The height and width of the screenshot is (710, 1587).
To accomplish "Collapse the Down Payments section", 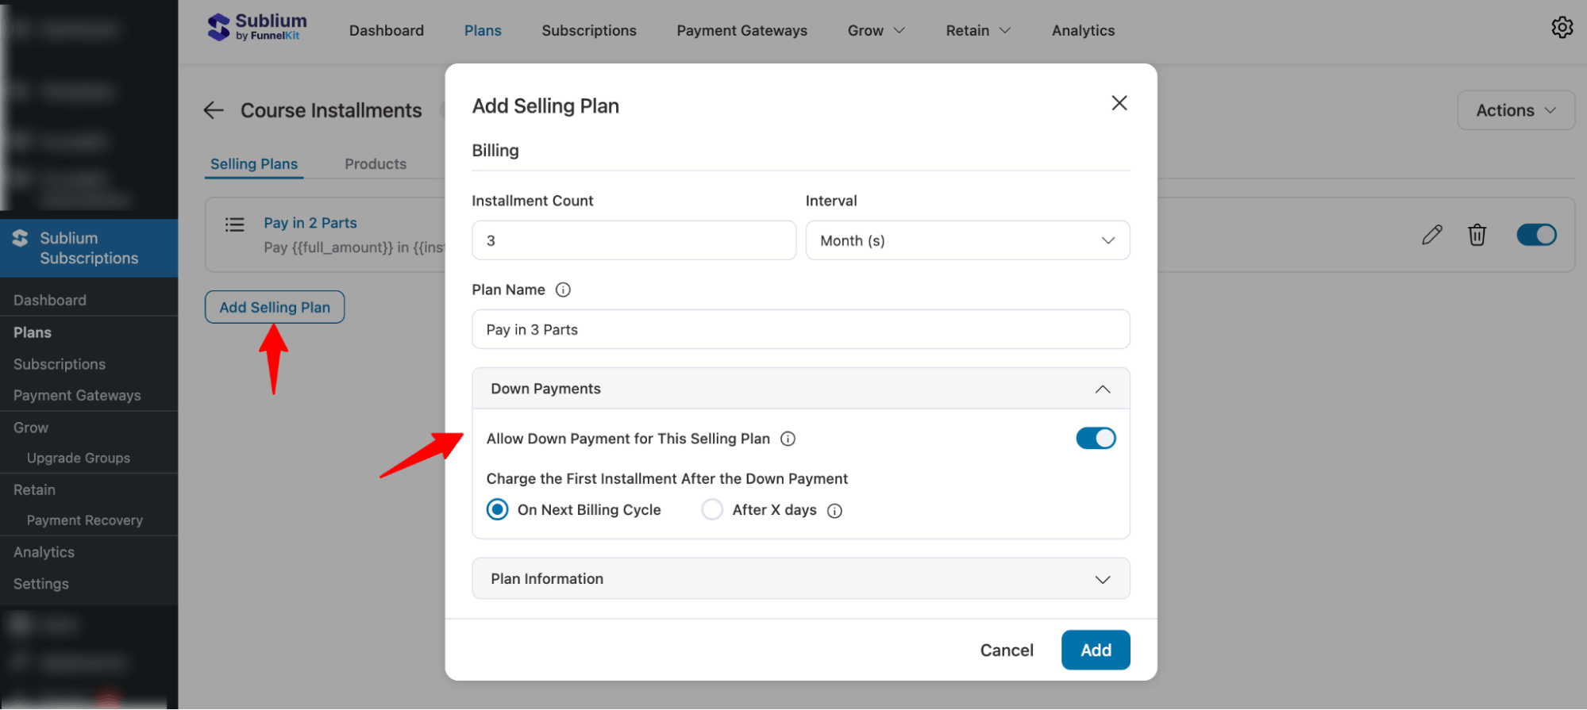I will click(x=1103, y=389).
